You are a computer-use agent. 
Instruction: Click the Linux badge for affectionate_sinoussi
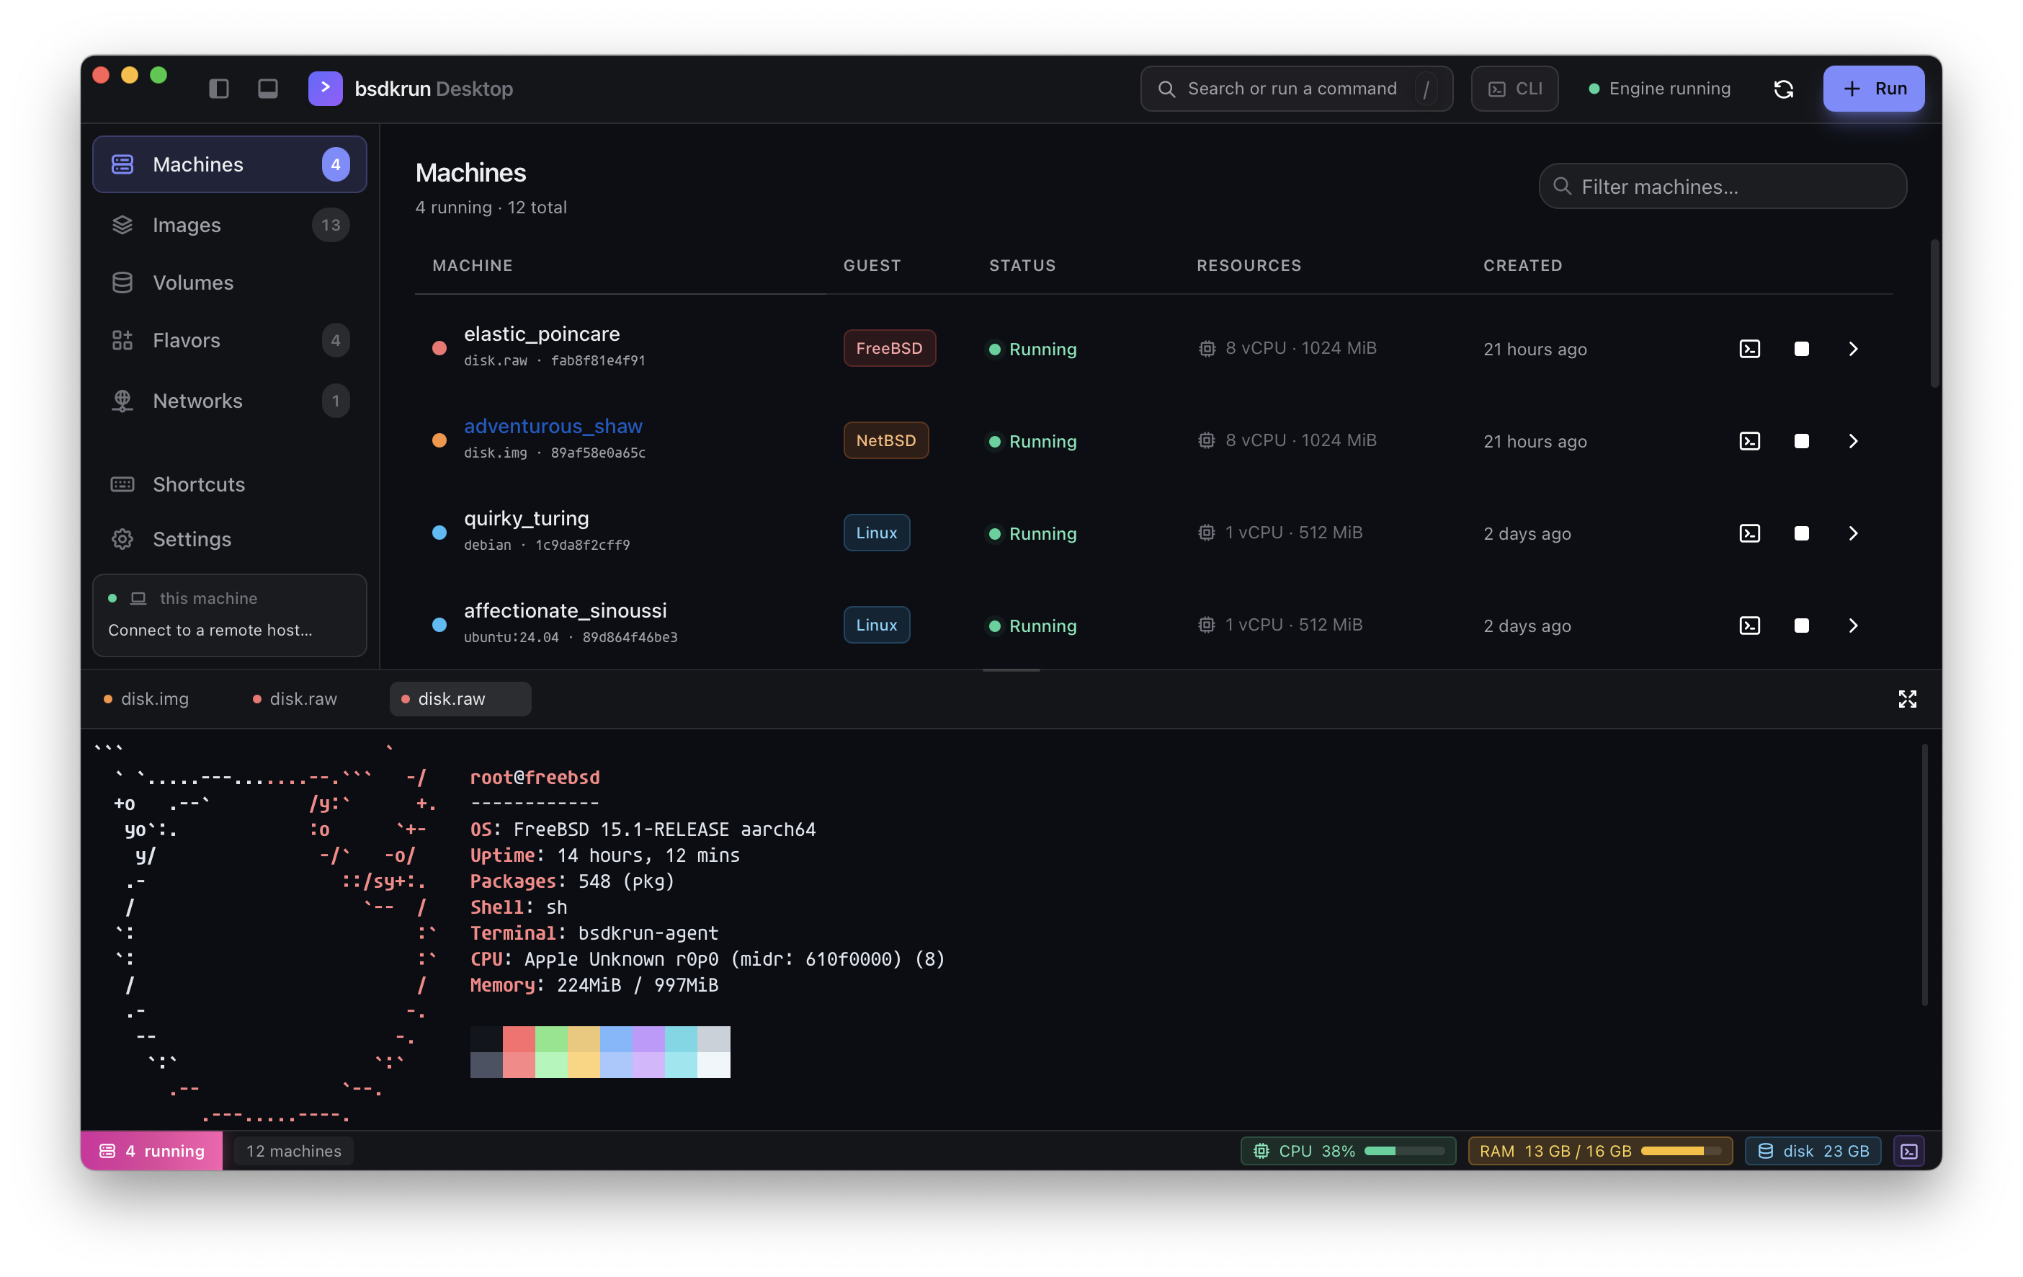pyautogui.click(x=876, y=624)
